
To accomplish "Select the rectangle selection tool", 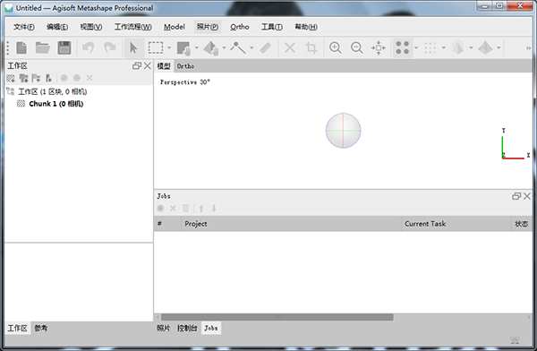I will [156, 47].
